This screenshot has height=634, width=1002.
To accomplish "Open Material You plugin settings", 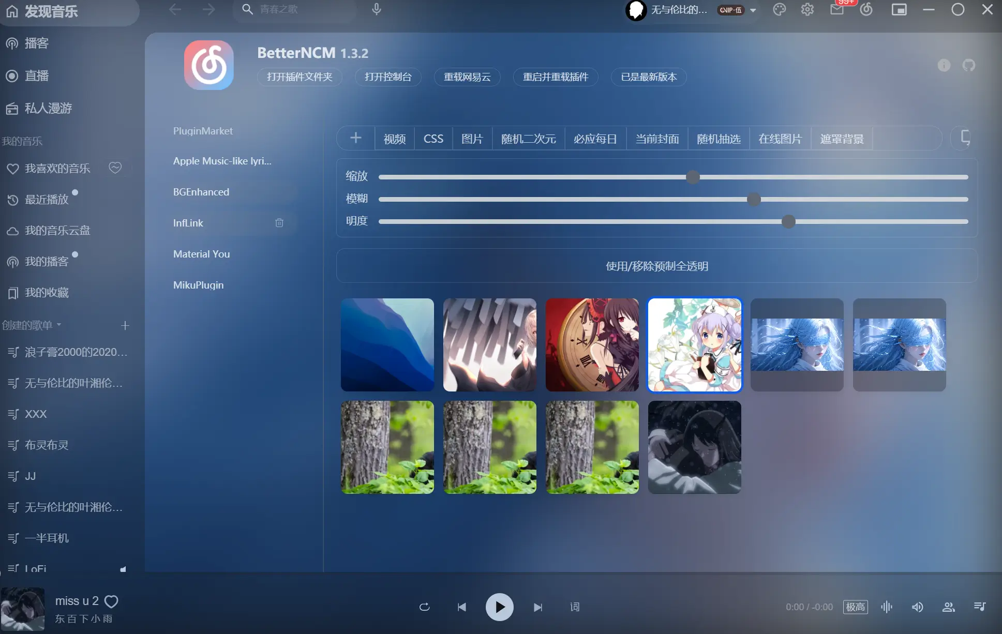I will pyautogui.click(x=202, y=254).
